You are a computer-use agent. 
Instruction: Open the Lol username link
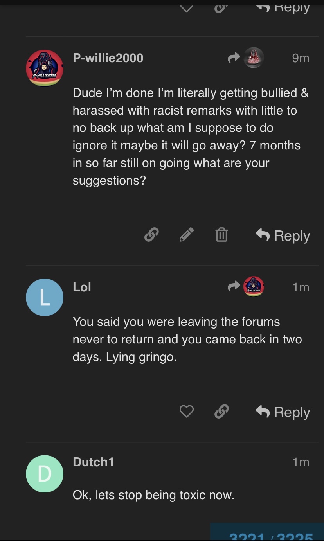82,287
